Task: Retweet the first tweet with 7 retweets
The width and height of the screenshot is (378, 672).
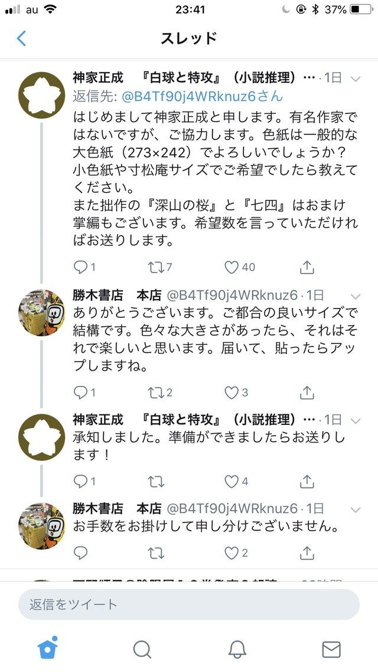Action: tap(155, 267)
